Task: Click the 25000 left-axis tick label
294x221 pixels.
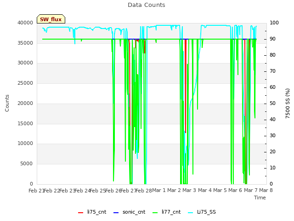Action: pos(25,83)
